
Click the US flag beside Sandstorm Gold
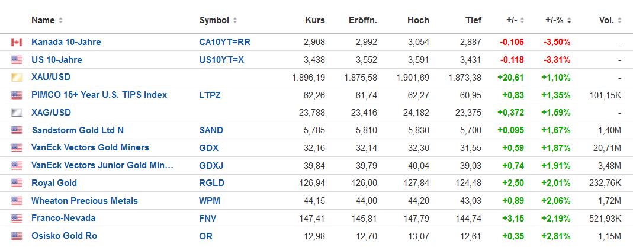tap(17, 130)
